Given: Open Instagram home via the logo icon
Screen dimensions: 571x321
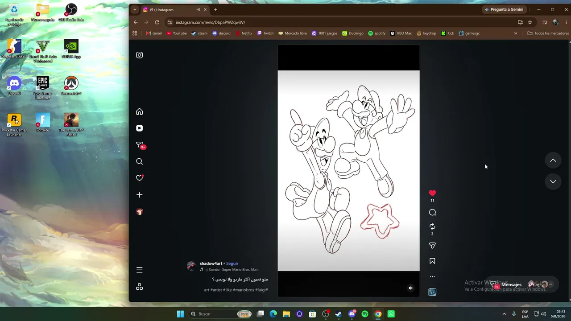Looking at the screenshot, I should pos(139,55).
